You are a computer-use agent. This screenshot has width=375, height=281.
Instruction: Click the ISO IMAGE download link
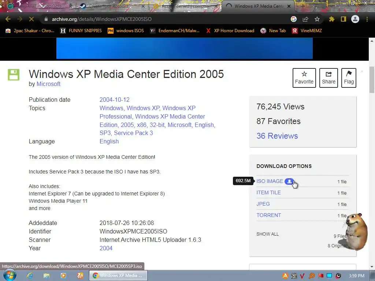coord(270,181)
